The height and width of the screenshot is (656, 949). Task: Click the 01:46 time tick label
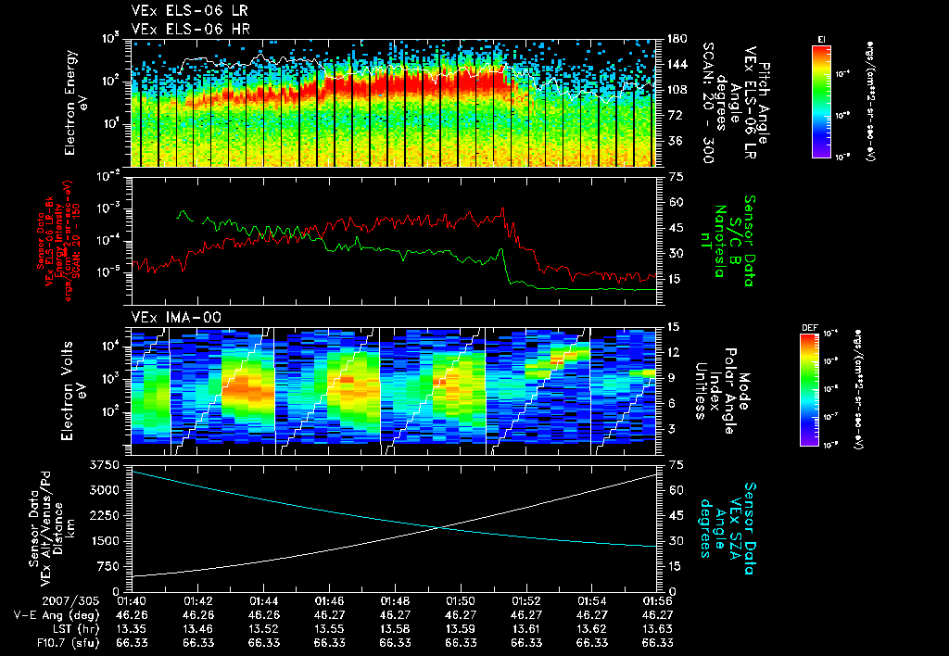(x=329, y=601)
